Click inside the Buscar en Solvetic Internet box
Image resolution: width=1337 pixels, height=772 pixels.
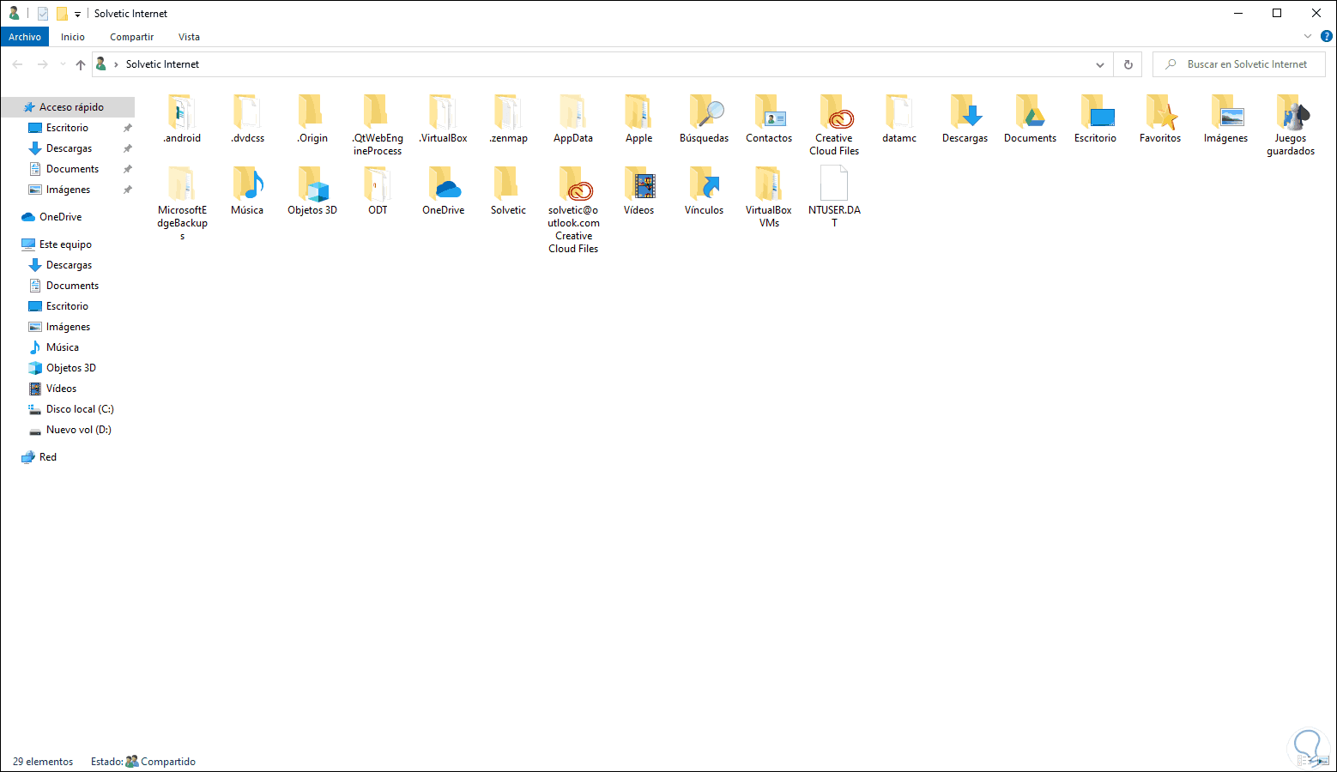click(1238, 63)
